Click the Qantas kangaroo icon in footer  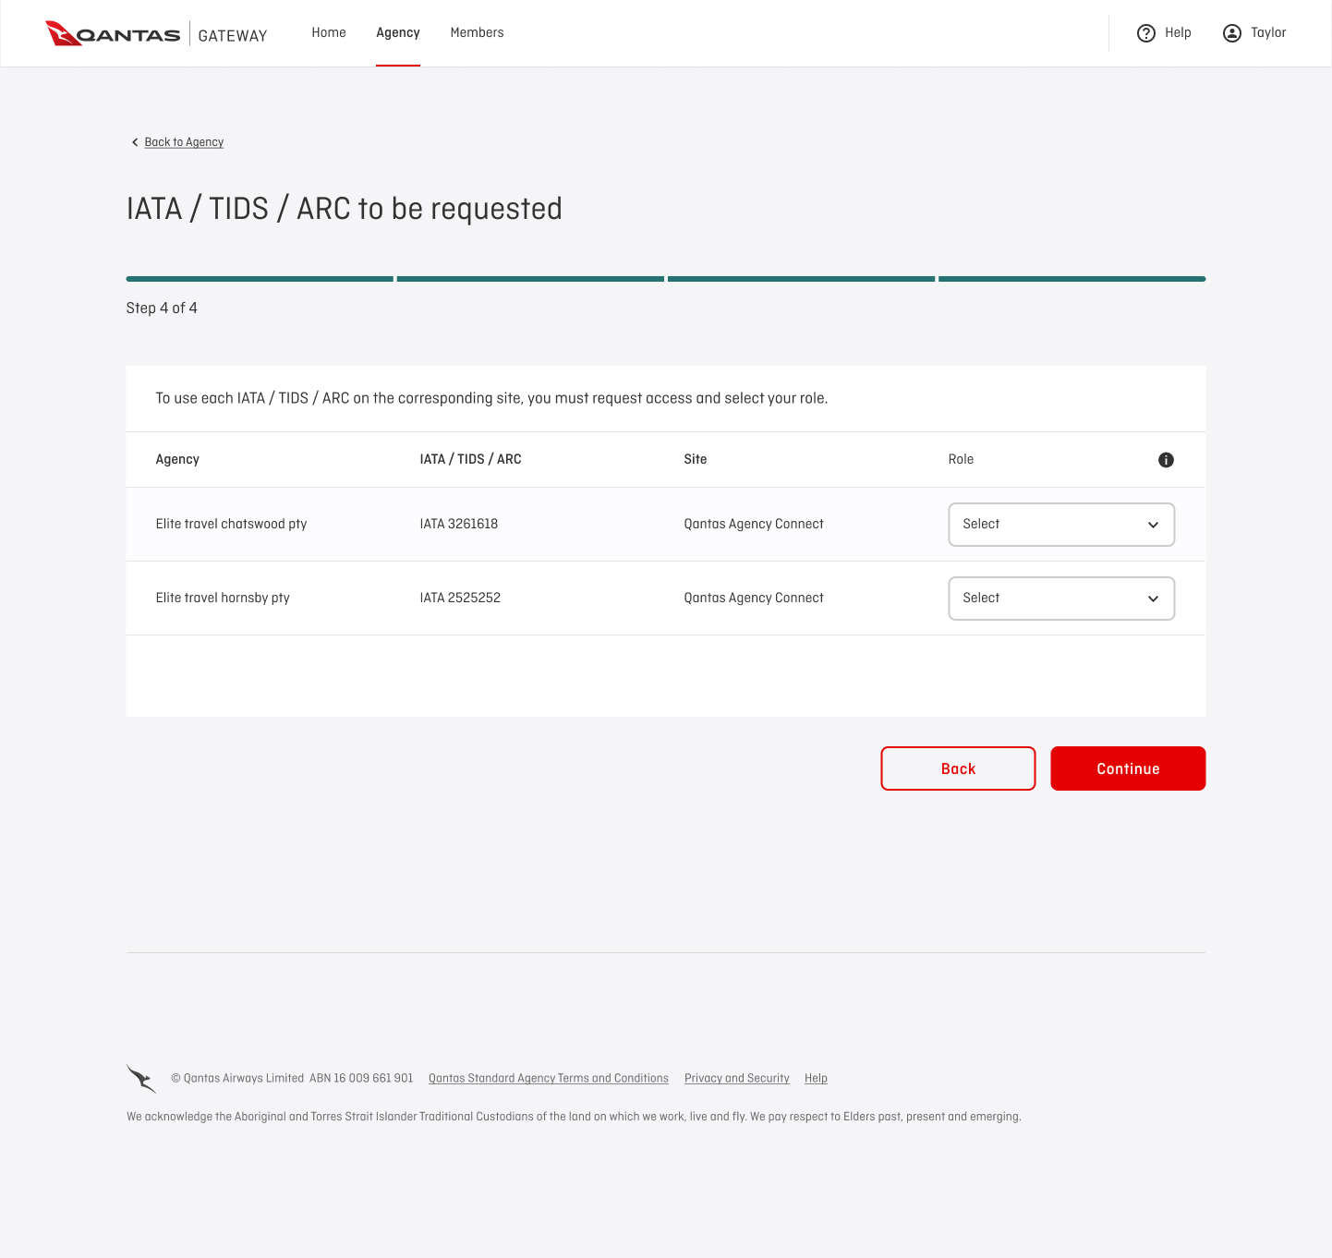[141, 1078]
